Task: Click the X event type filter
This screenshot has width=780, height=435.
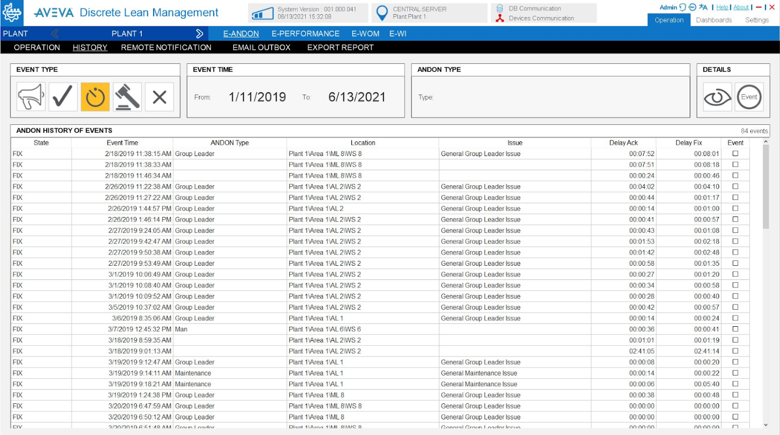Action: point(159,97)
